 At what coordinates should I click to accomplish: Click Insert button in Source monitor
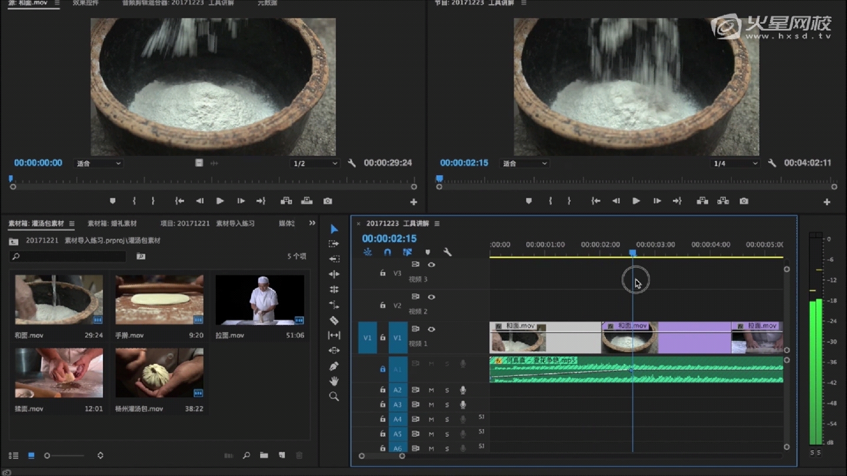tap(286, 201)
